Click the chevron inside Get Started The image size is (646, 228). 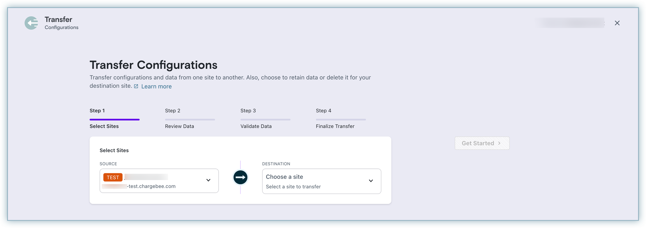499,143
